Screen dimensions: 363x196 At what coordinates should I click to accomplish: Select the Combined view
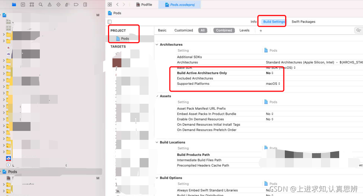click(224, 30)
